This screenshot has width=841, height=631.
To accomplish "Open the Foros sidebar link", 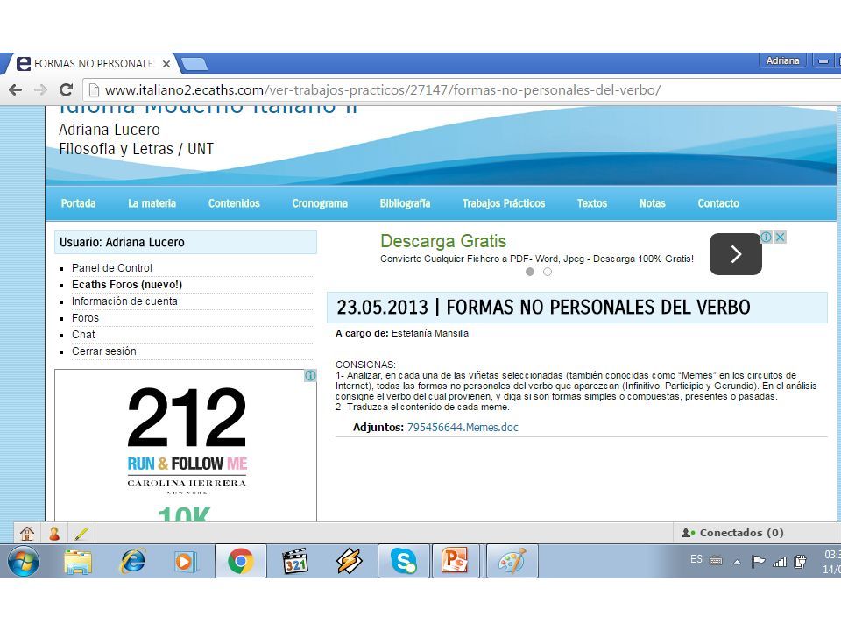I will [x=85, y=317].
